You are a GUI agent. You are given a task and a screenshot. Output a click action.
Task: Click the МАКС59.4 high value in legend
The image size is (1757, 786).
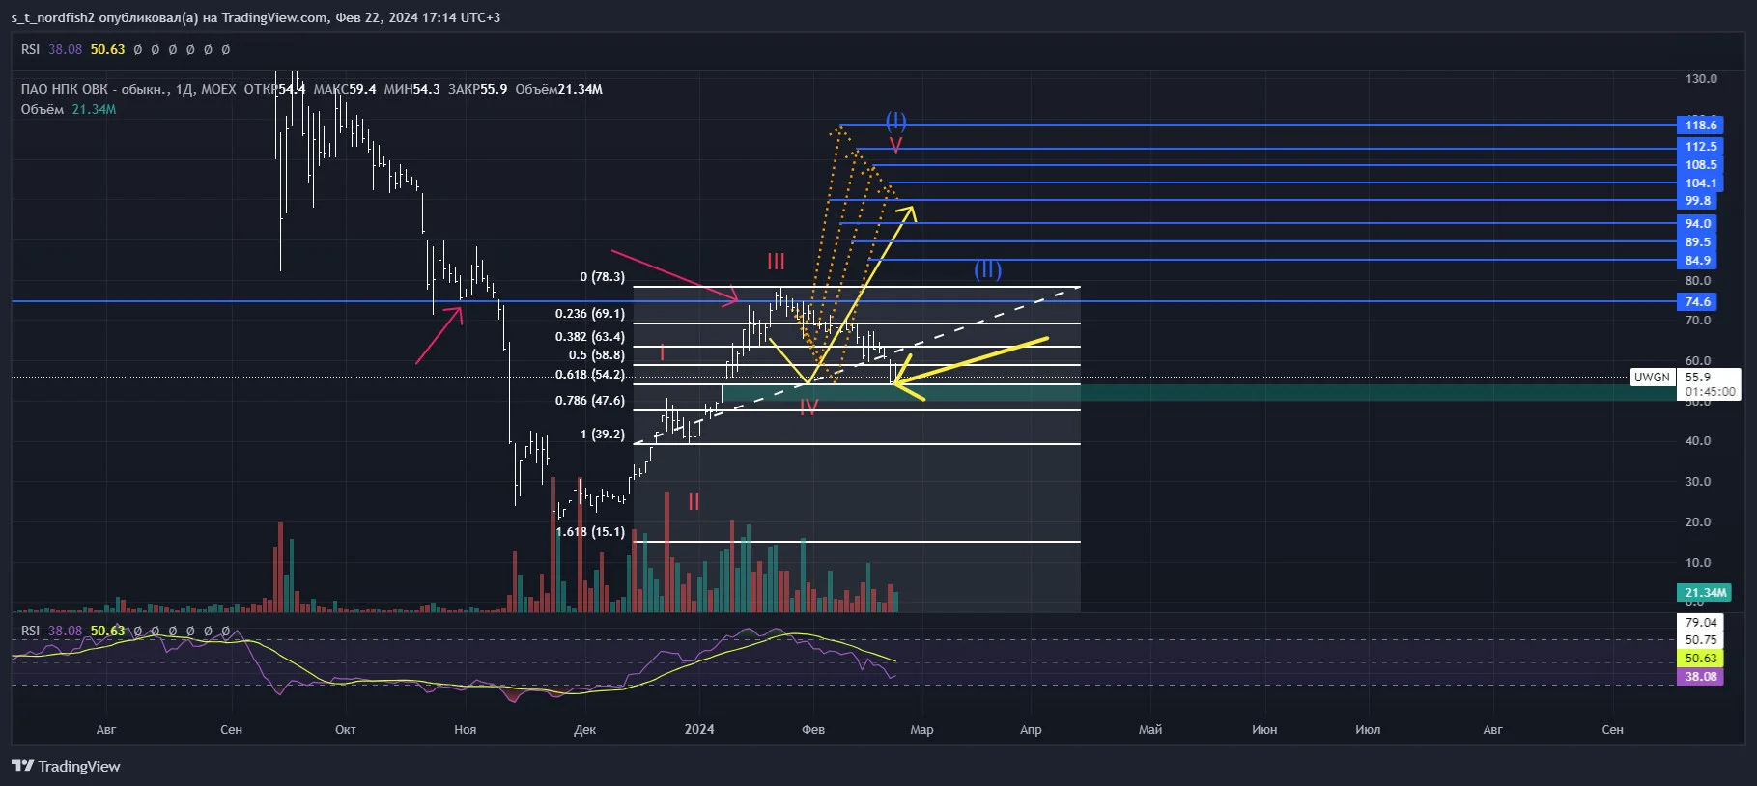[345, 89]
